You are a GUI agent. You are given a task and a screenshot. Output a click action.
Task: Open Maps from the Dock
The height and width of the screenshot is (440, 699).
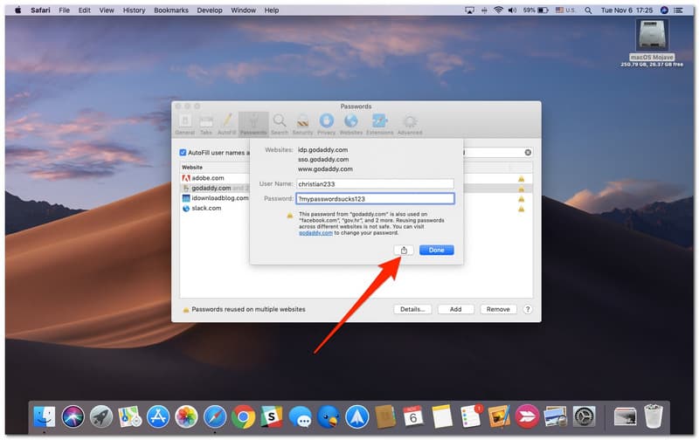[x=129, y=416]
